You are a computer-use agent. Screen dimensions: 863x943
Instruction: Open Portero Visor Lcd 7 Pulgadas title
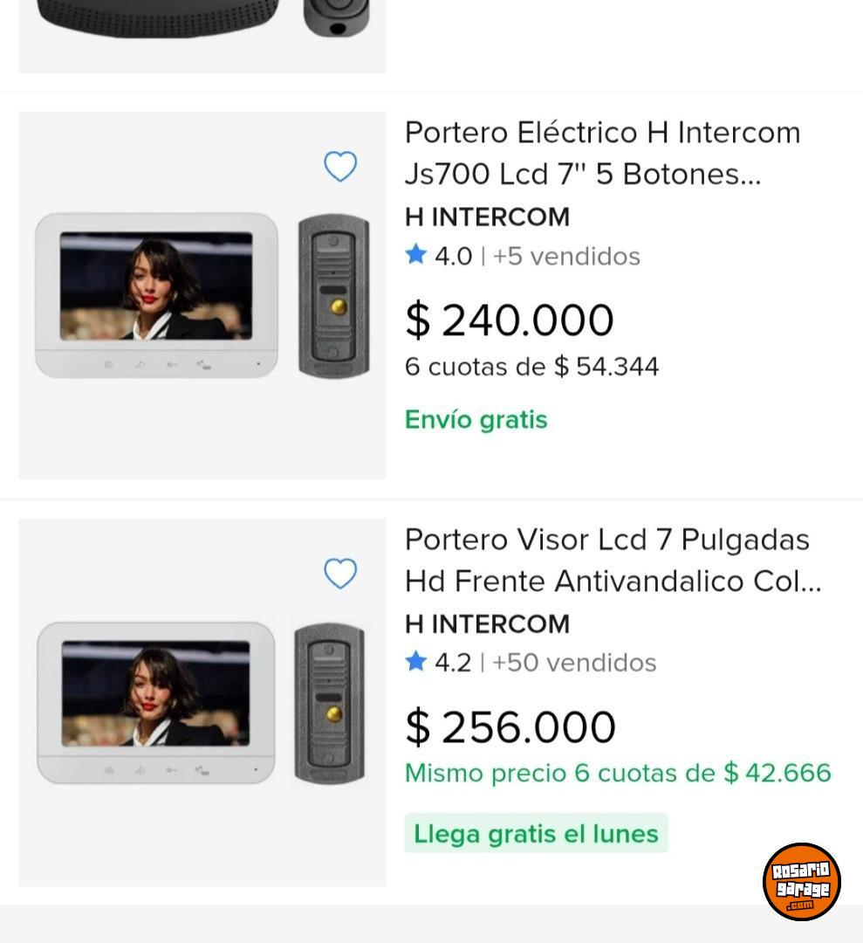click(613, 561)
